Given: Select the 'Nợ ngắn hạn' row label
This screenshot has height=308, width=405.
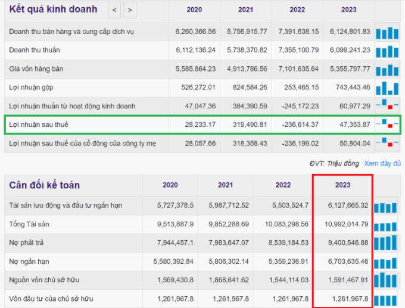Looking at the screenshot, I should point(29,262).
